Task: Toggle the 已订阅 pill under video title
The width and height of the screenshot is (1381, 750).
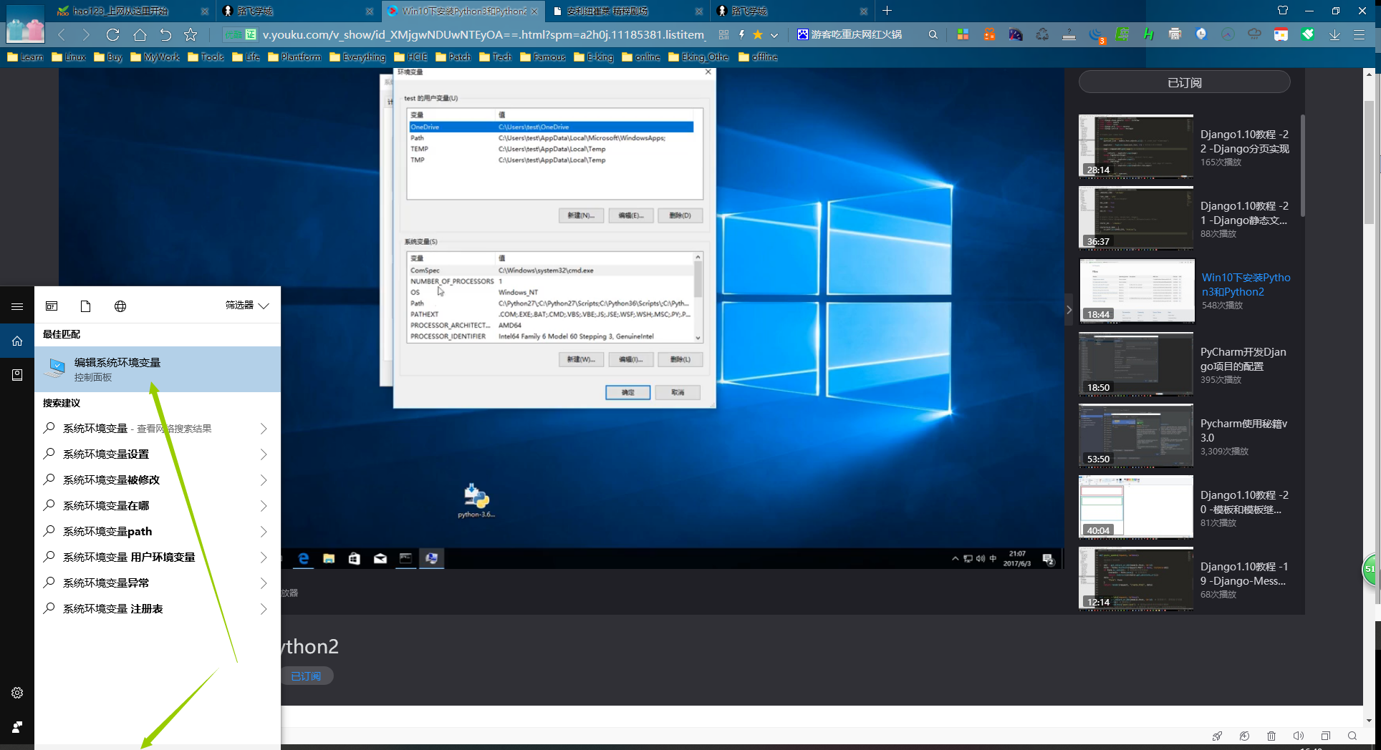Action: click(307, 676)
